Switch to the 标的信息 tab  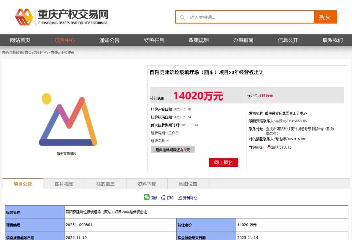click(x=105, y=184)
